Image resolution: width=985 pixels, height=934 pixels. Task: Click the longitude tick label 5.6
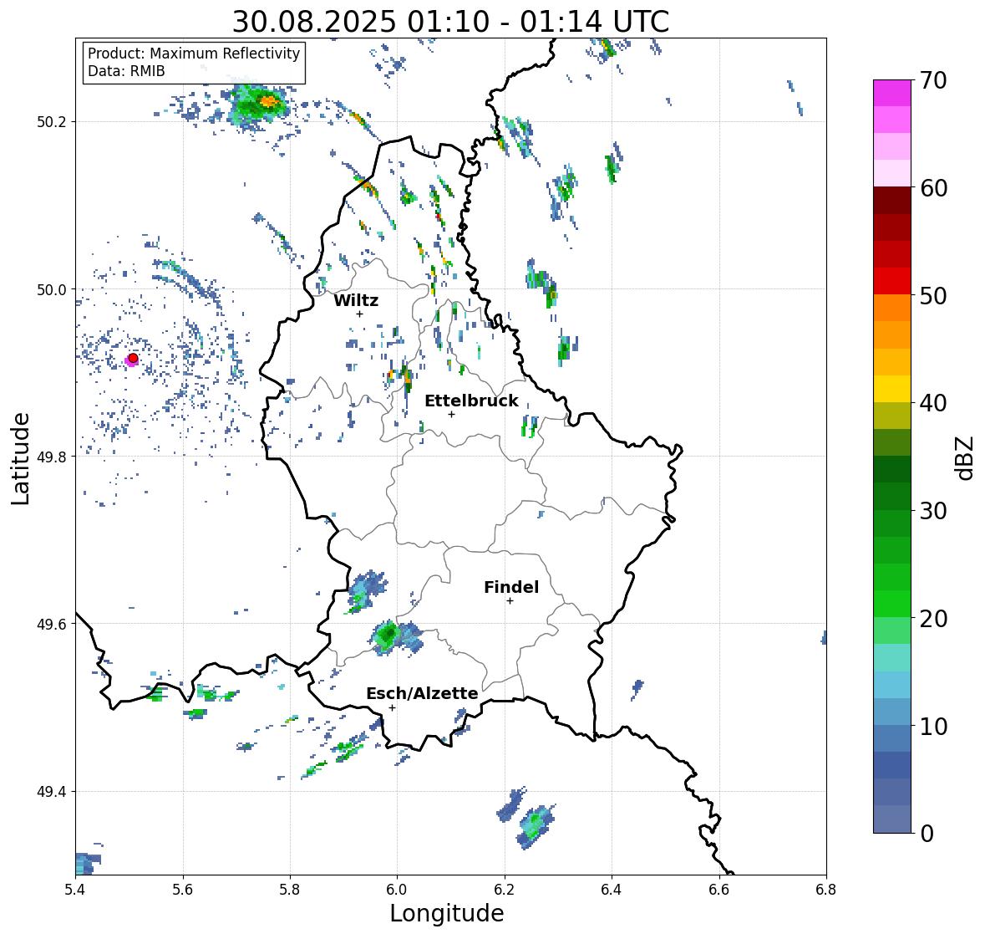coord(183,890)
